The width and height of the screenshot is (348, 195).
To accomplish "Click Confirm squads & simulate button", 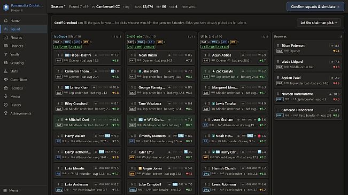I will [315, 6].
